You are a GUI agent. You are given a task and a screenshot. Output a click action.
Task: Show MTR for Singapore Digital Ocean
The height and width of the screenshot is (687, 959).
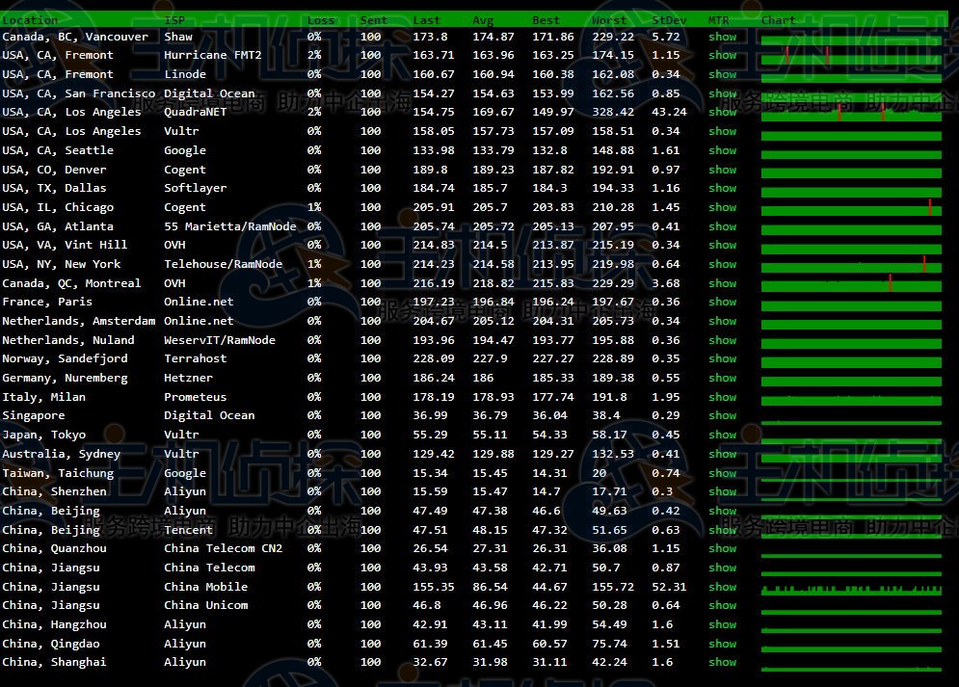click(722, 415)
